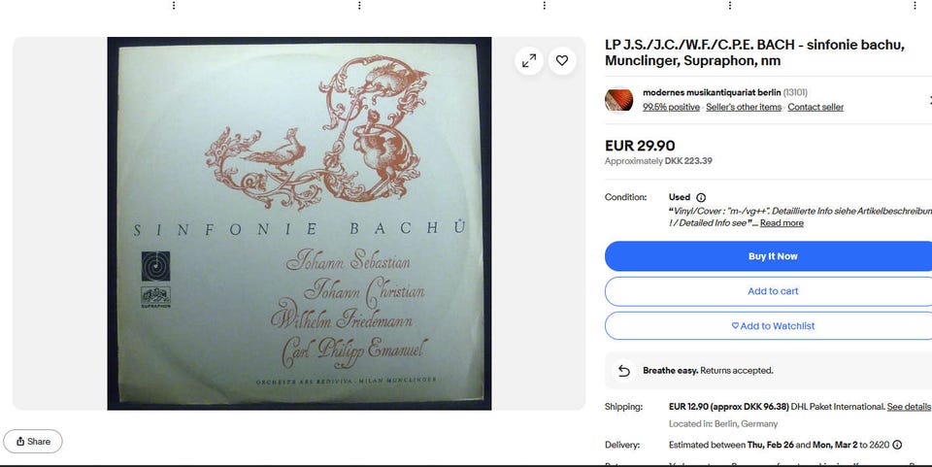Image resolution: width=932 pixels, height=467 pixels.
Task: Share this listing
Action: click(33, 442)
